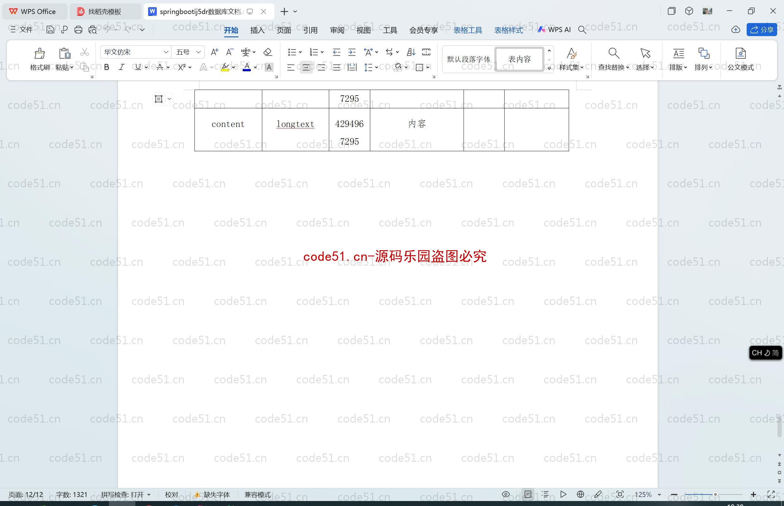Toggle page layout view in status bar

[x=527, y=494]
